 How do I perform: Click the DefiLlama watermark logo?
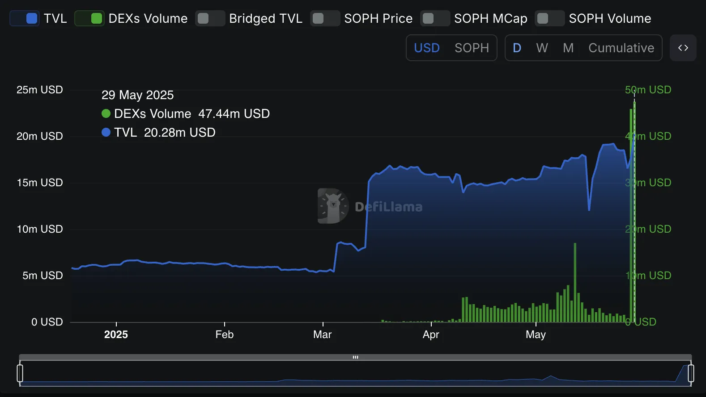coord(333,206)
